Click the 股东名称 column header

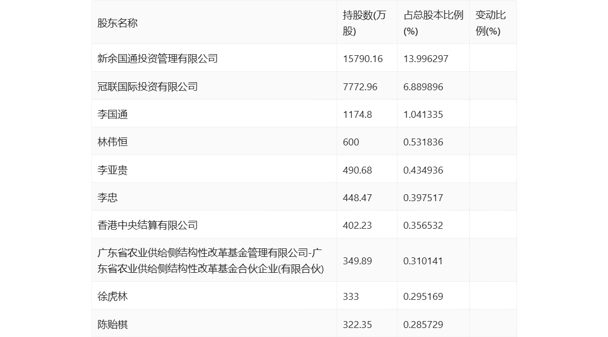(118, 23)
